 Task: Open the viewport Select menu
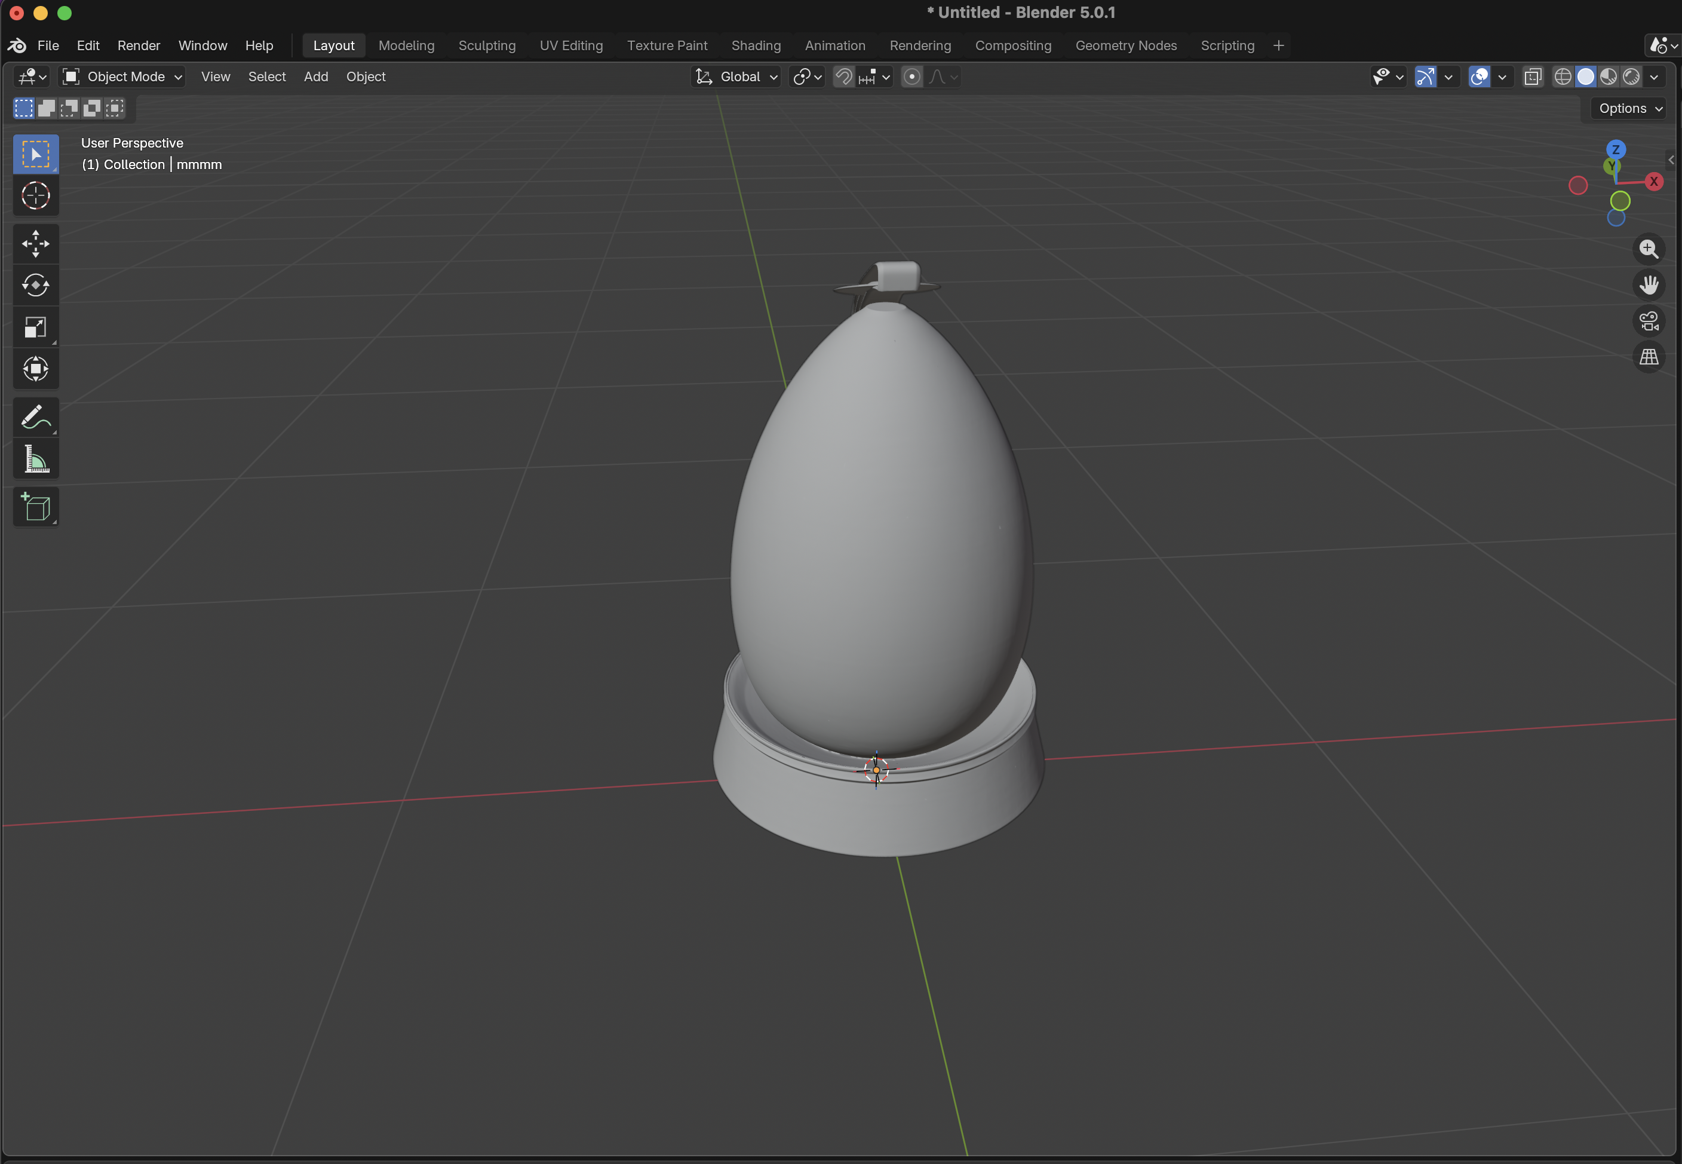[267, 76]
